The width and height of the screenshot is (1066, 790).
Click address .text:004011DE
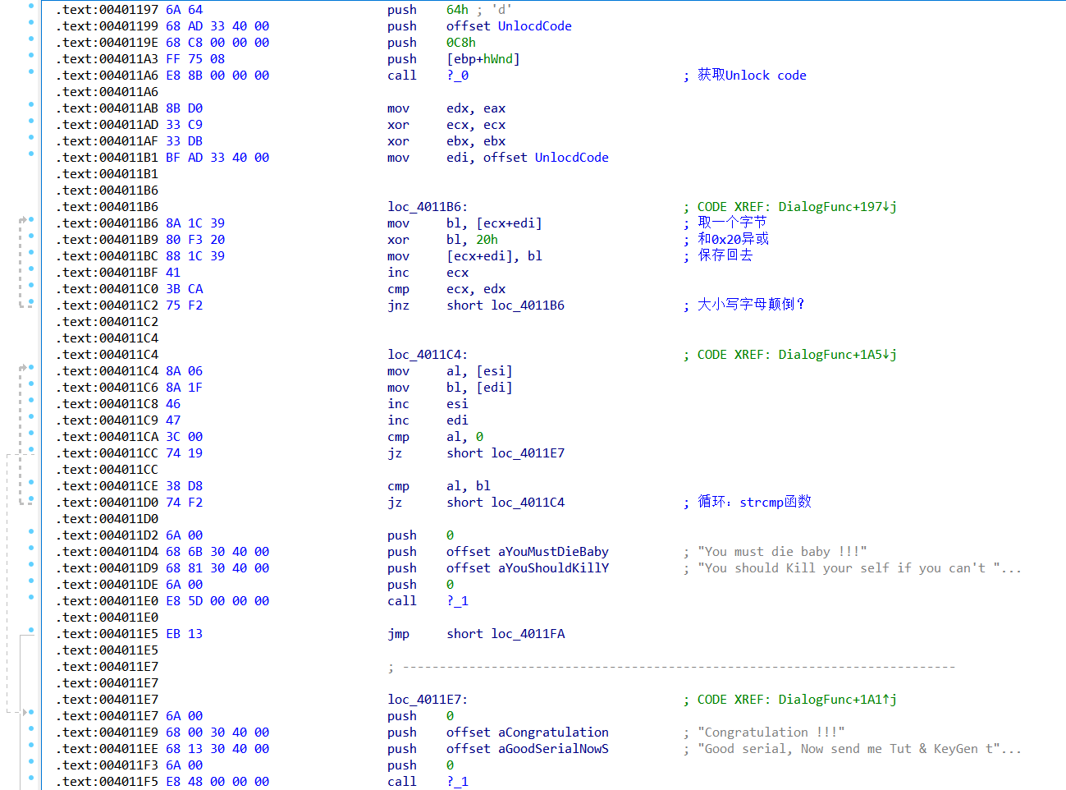tap(108, 585)
